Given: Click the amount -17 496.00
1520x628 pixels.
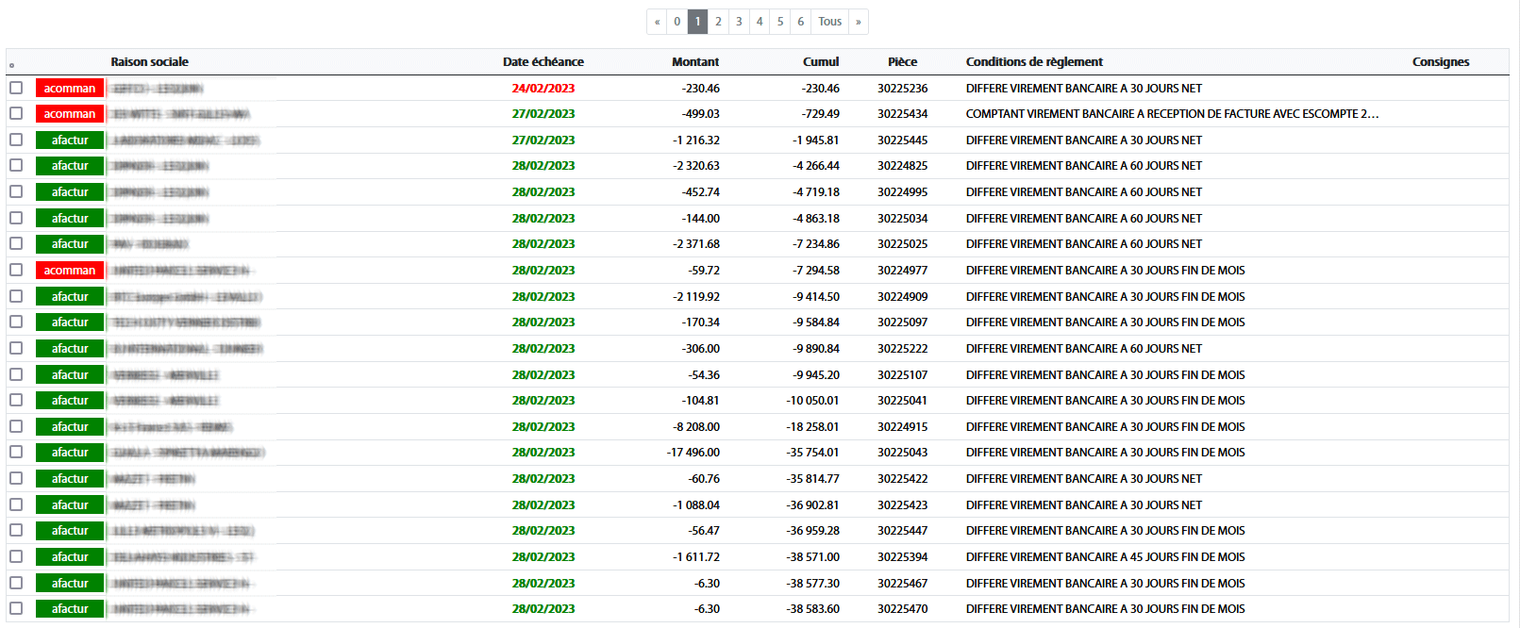Looking at the screenshot, I should click(693, 453).
